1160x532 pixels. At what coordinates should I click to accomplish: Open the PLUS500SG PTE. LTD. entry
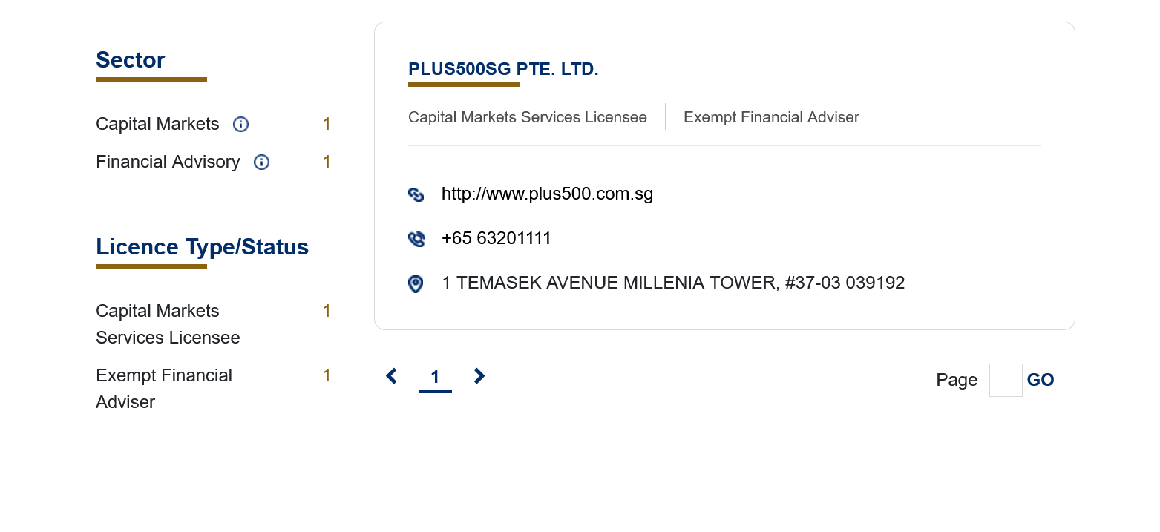coord(503,70)
